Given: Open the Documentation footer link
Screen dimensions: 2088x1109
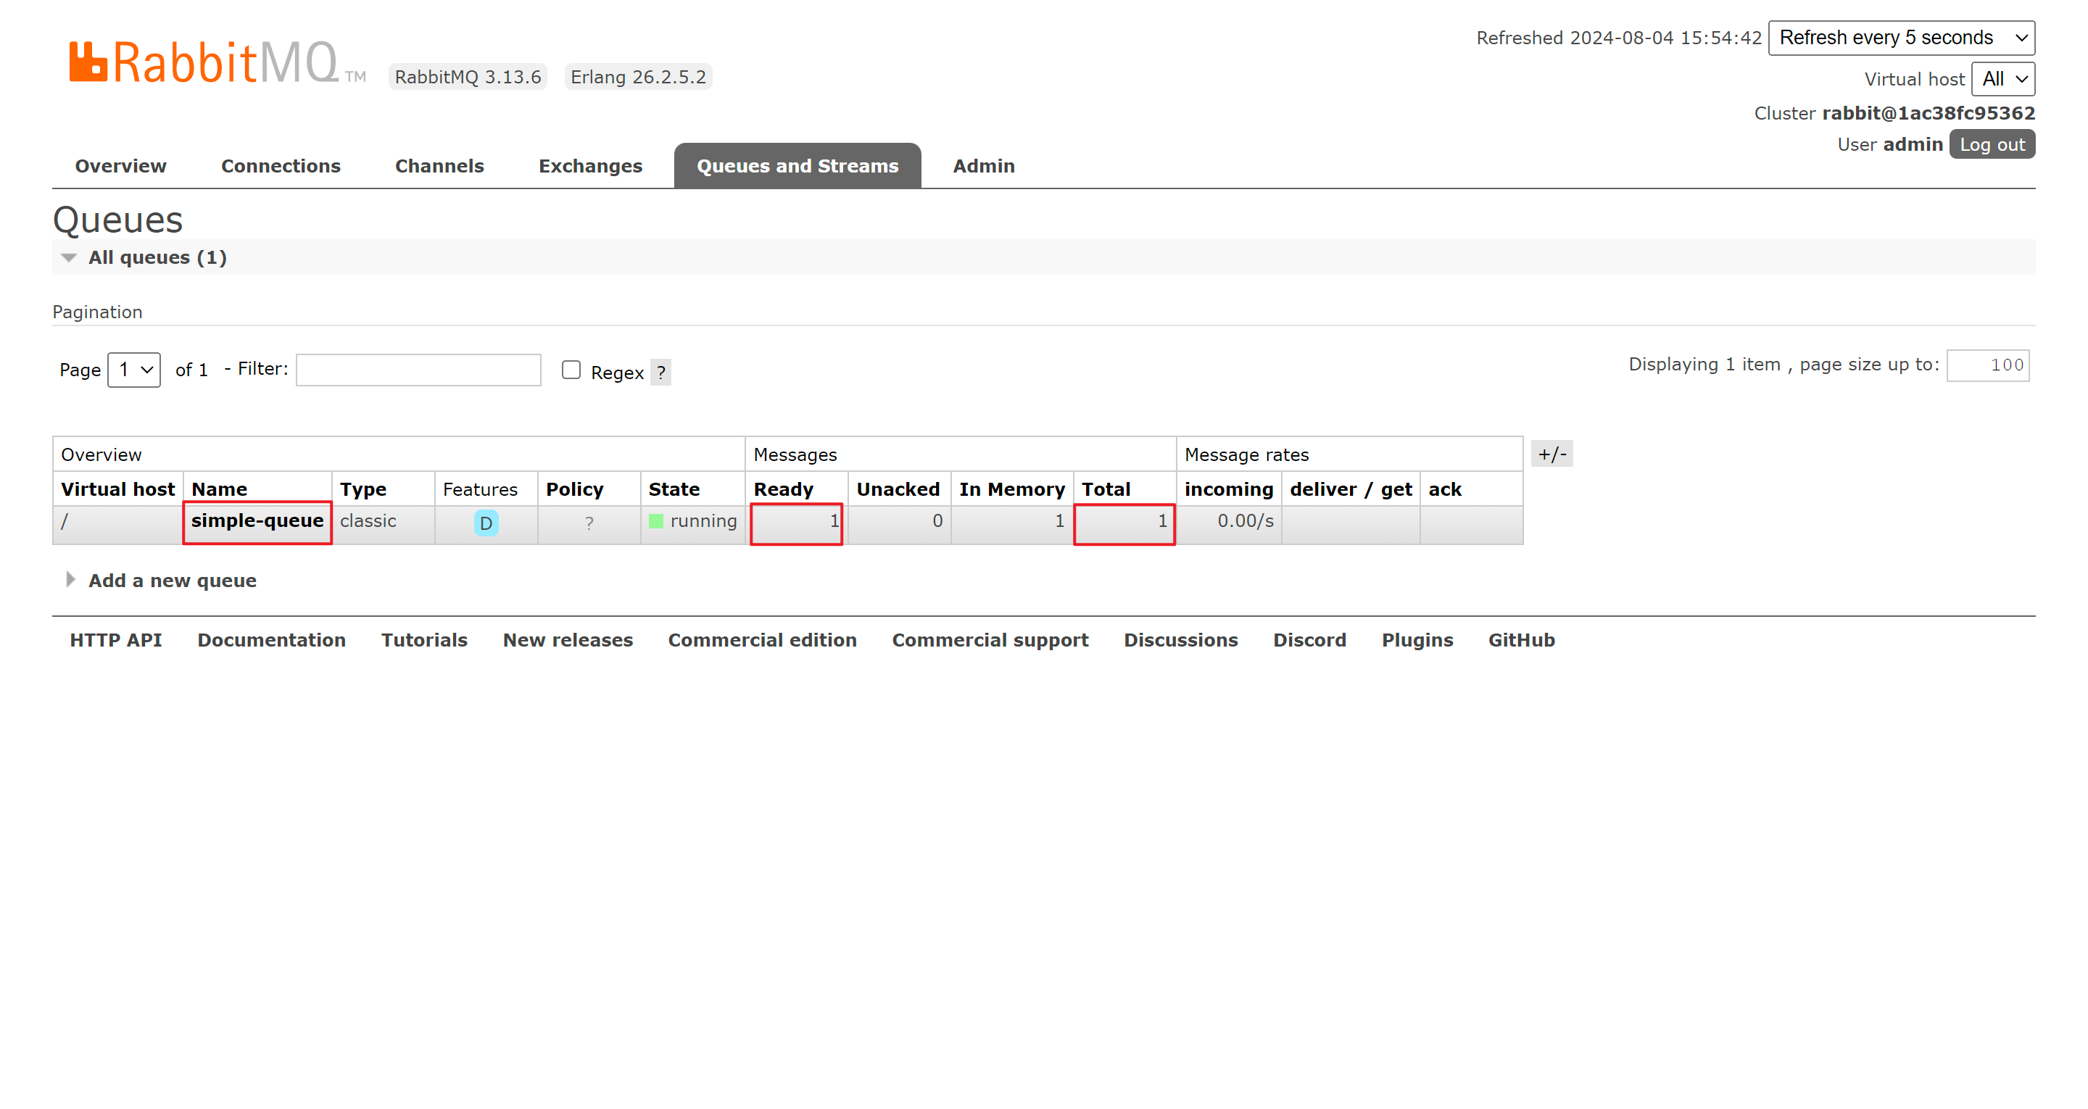Looking at the screenshot, I should point(272,641).
